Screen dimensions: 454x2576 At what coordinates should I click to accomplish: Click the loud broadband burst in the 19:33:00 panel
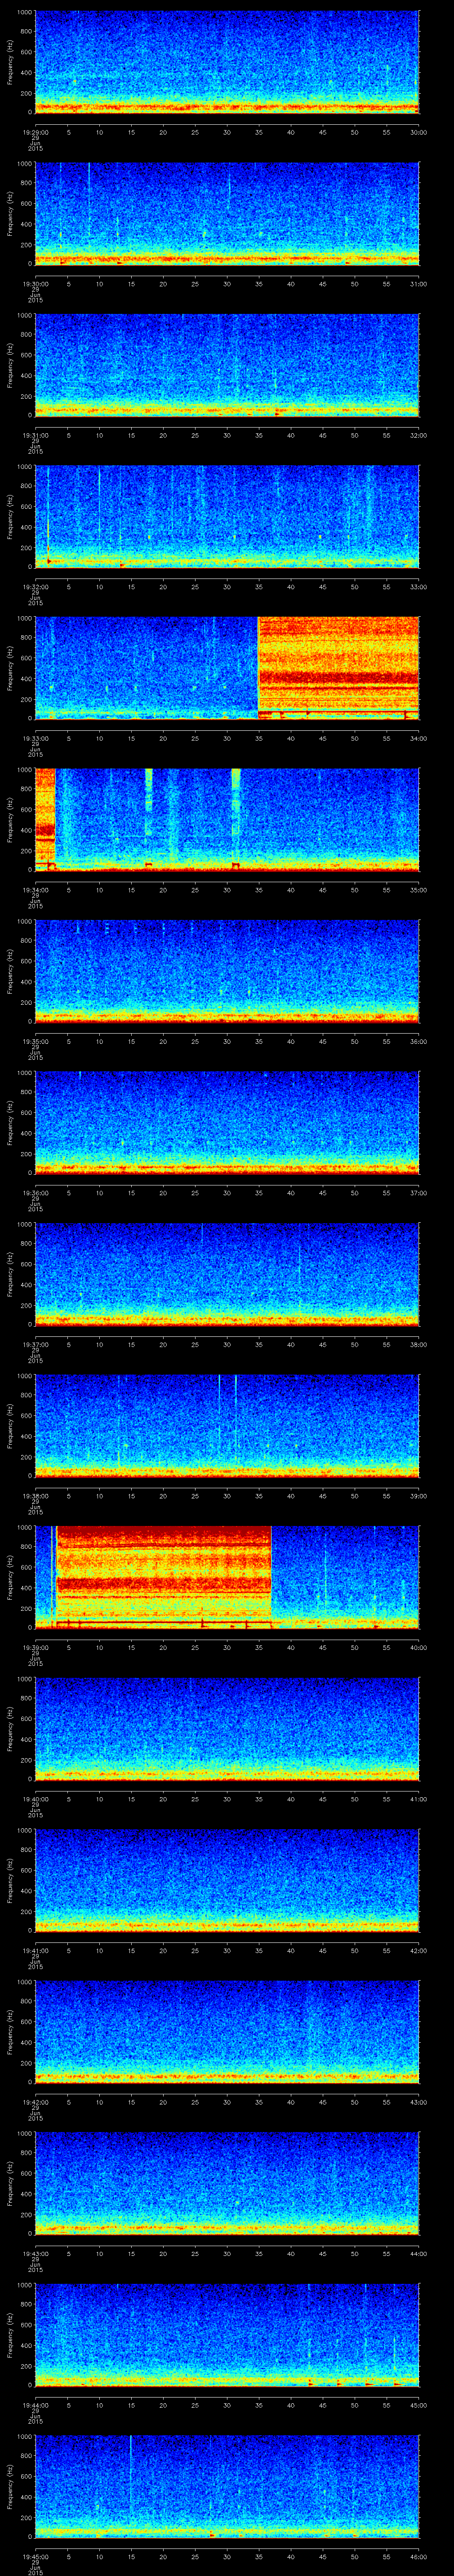click(x=338, y=668)
